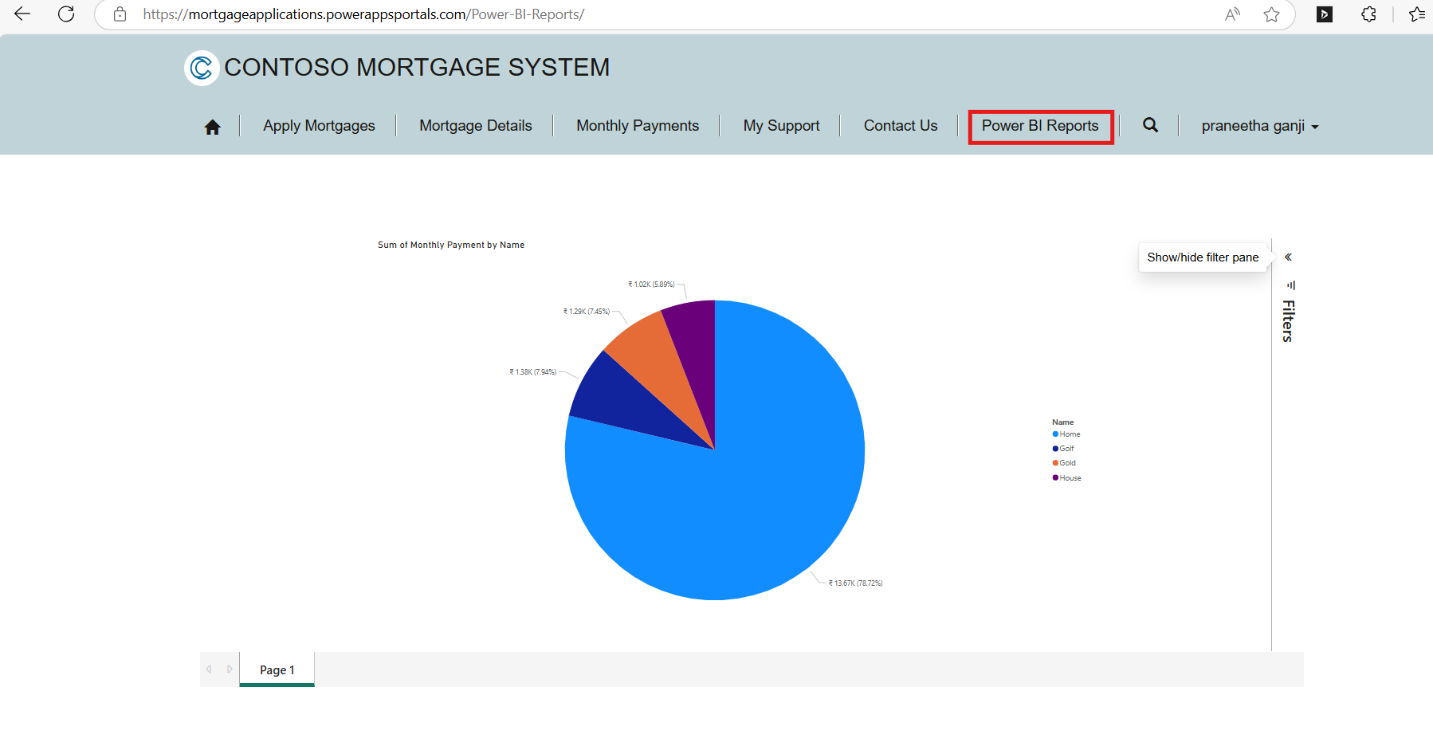Viewport: 1433px width, 750px height.
Task: Open the search magnifier icon
Action: click(x=1150, y=125)
